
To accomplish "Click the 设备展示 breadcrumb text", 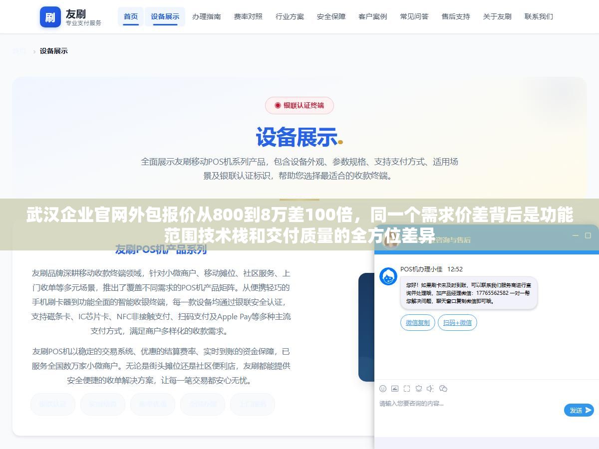I will coord(54,51).
